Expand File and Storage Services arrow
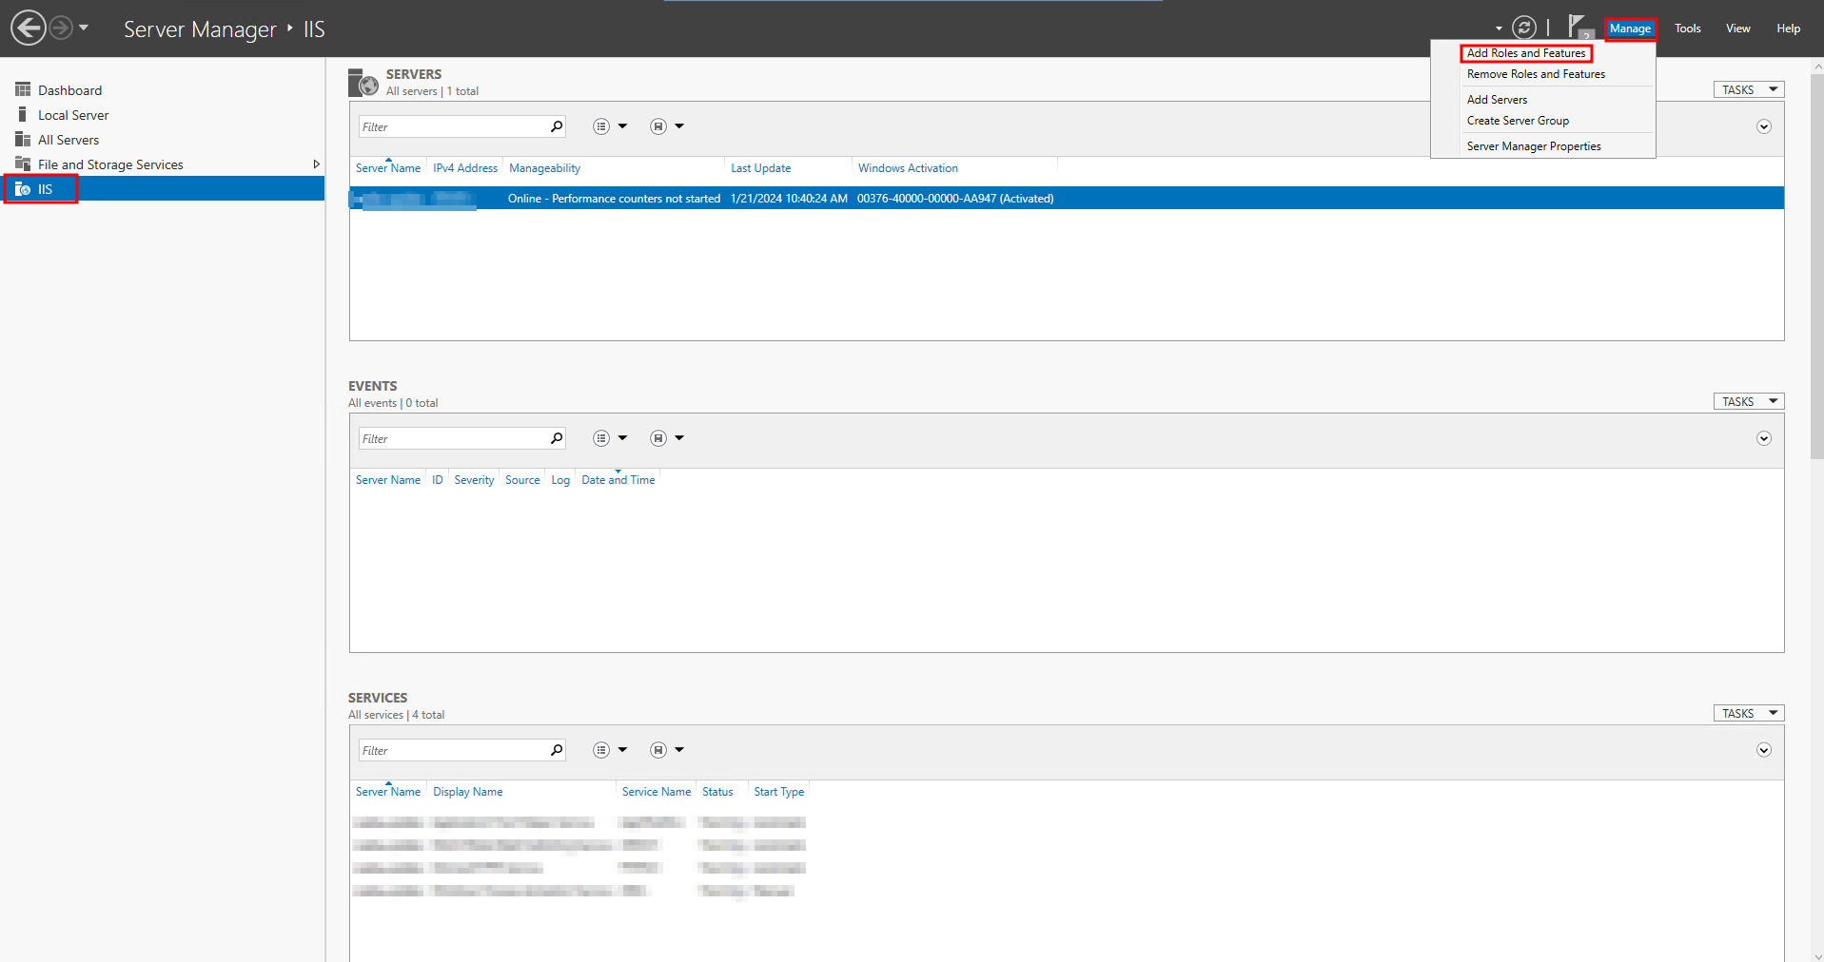This screenshot has height=962, width=1824. (316, 164)
